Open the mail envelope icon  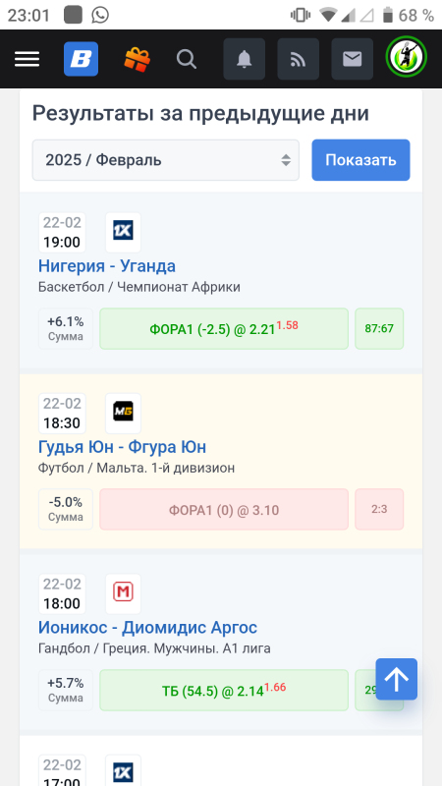[353, 59]
